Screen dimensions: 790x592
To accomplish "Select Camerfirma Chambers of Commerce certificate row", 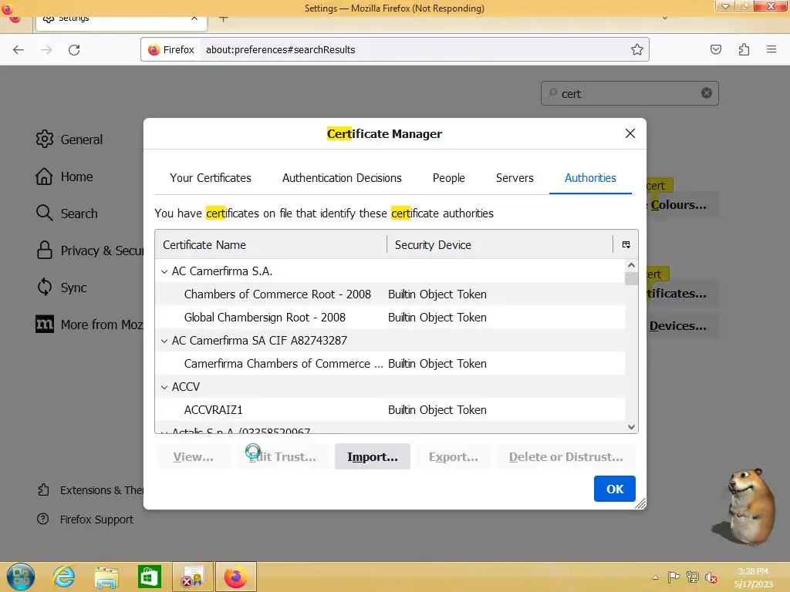I will (x=390, y=364).
